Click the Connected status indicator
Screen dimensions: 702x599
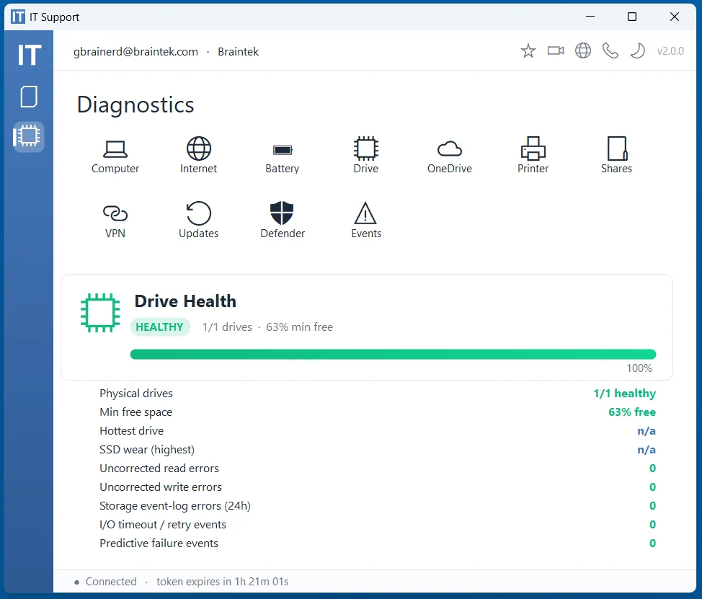click(106, 582)
